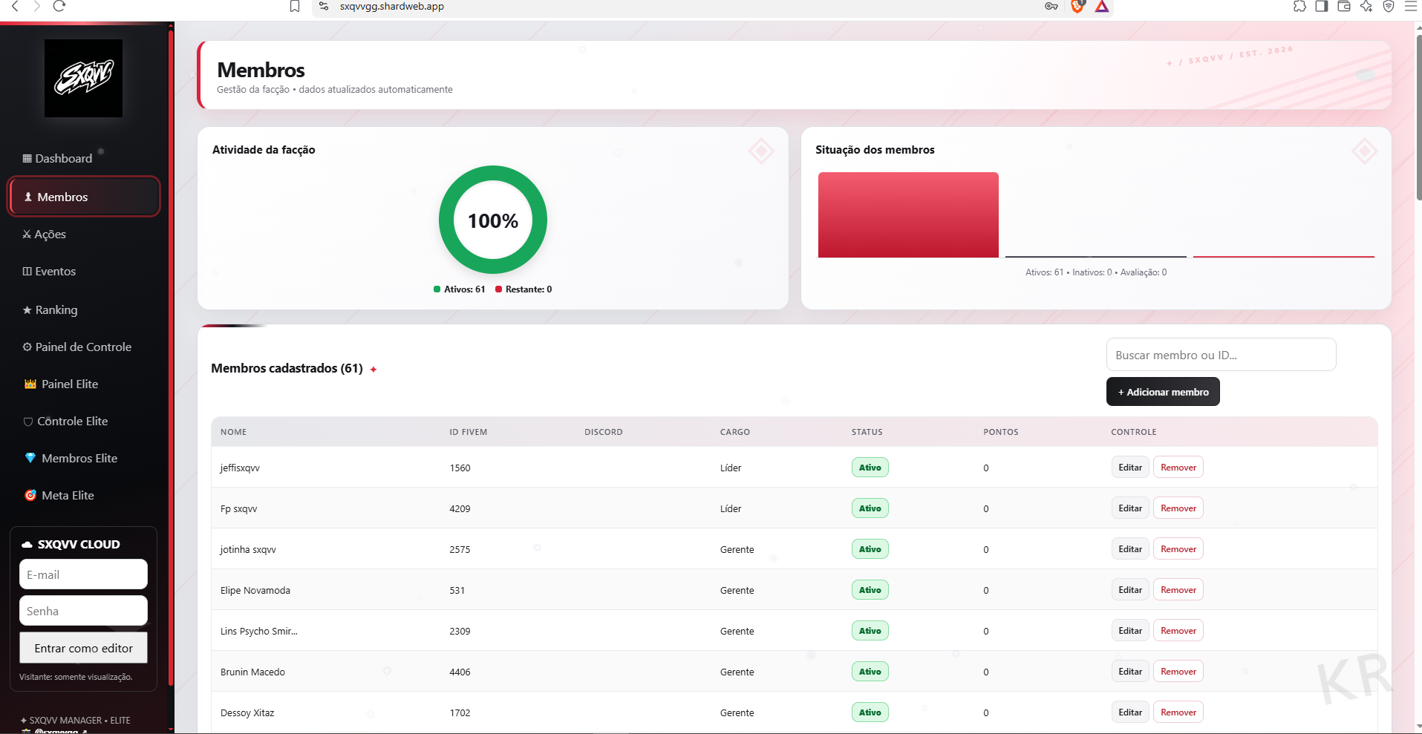Click the Senha password field
This screenshot has height=734, width=1422.
coord(83,611)
